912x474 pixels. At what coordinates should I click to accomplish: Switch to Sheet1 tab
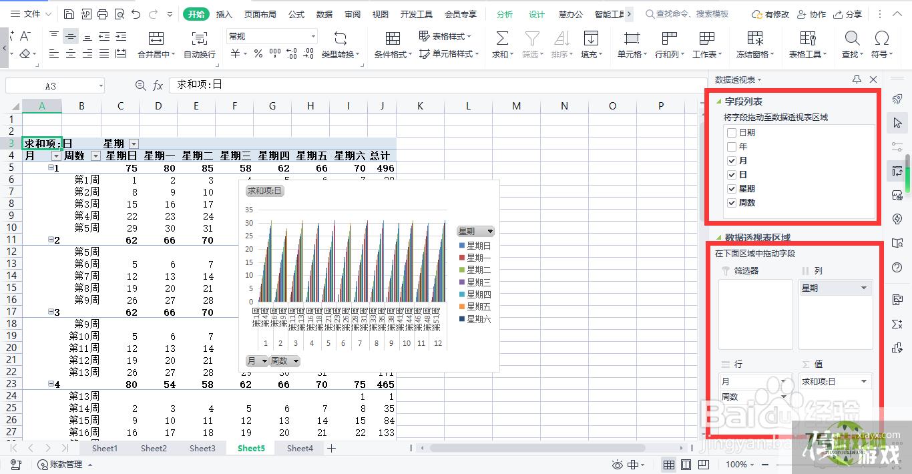coord(105,448)
